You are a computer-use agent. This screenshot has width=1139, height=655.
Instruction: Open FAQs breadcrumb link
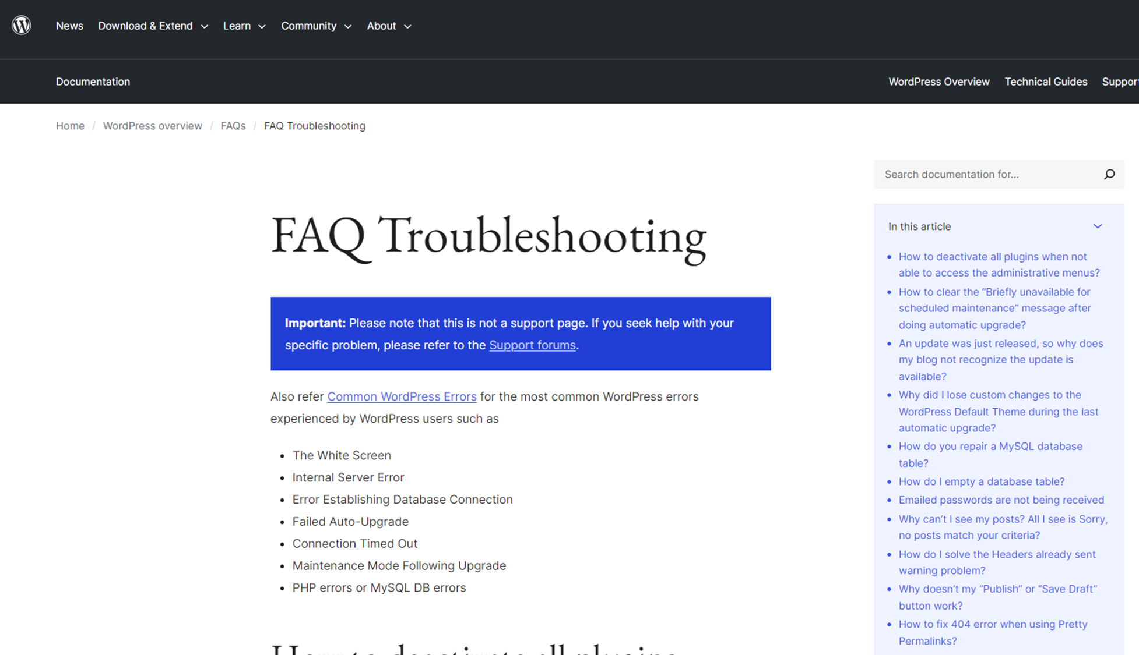click(233, 126)
